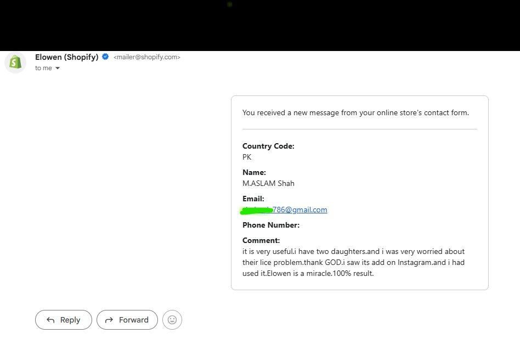520x356 pixels.
Task: Click the Reply button
Action: tap(63, 320)
